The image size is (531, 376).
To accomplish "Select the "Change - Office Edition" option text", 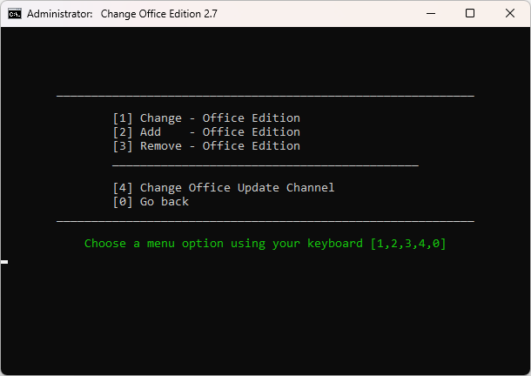I will click(x=219, y=118).
